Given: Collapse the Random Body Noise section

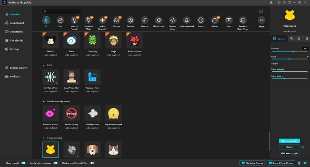Looking at the screenshot, I should click(x=43, y=102).
